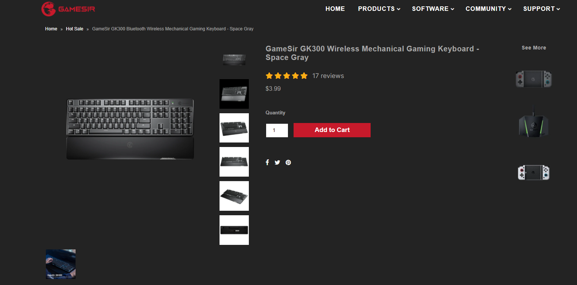
Task: Open the SOFTWARE menu
Action: pos(433,9)
